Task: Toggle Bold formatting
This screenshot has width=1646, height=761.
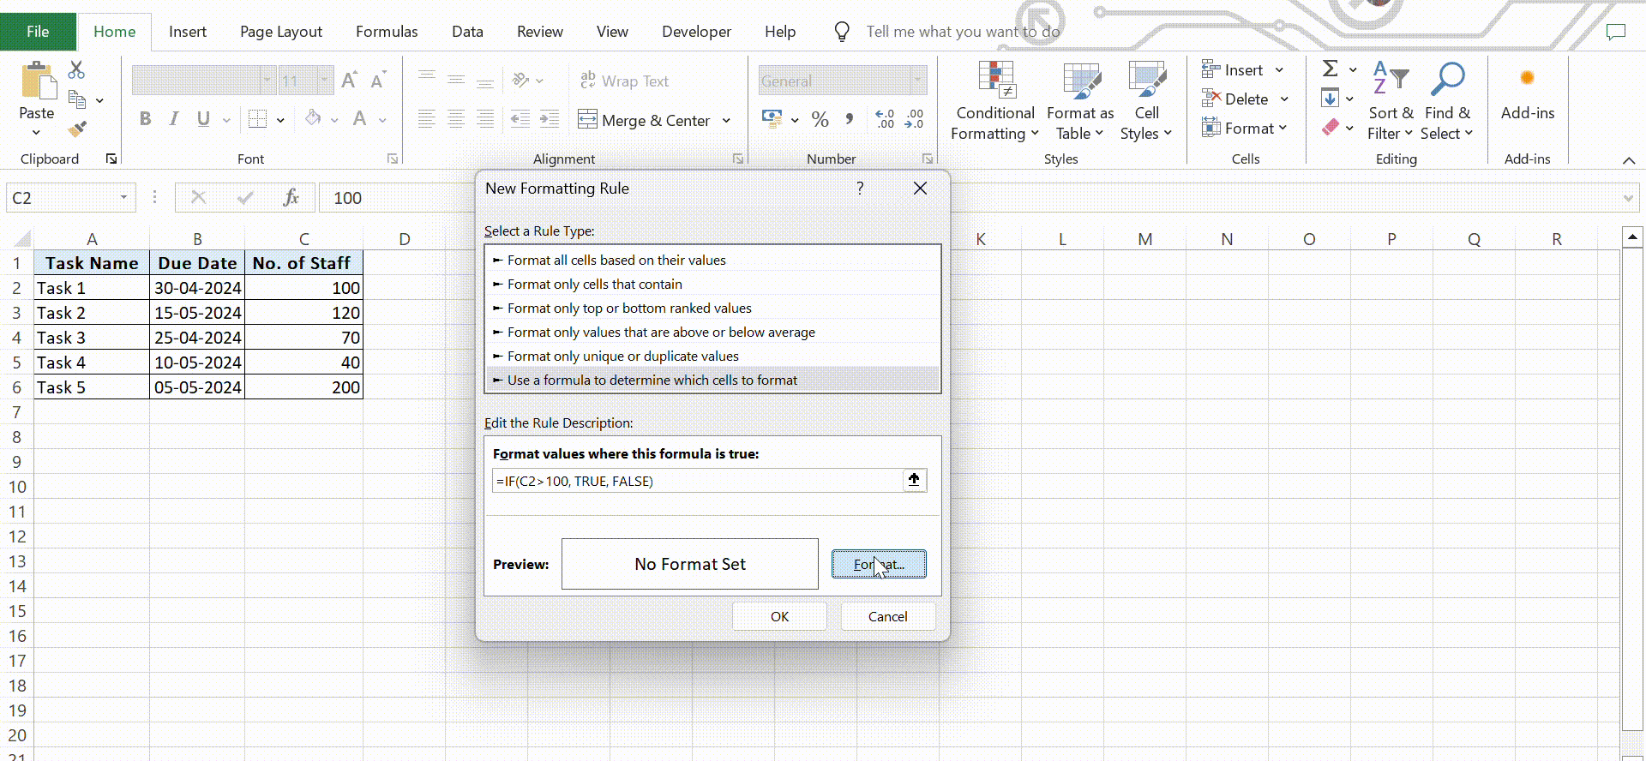Action: [x=145, y=119]
